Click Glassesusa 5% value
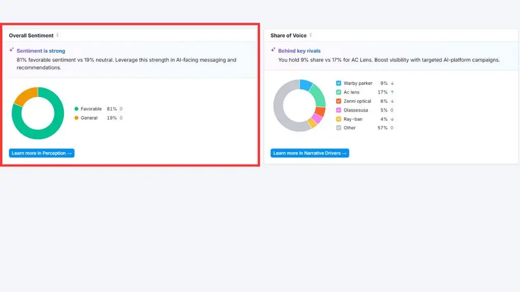The height and width of the screenshot is (292, 520). [384, 110]
